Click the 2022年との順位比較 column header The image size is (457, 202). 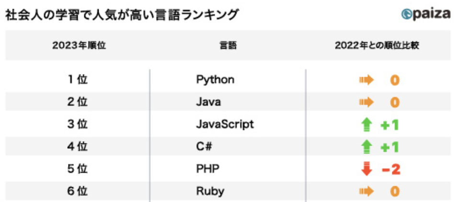click(377, 46)
